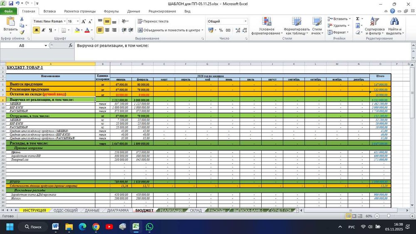416x234 pixels.
Task: Toggle Wrap text (Перенос текста)
Action: click(x=153, y=21)
